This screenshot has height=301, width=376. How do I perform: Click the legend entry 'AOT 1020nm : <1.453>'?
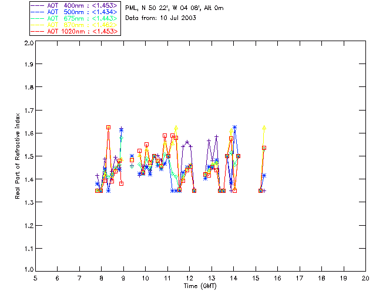point(75,31)
